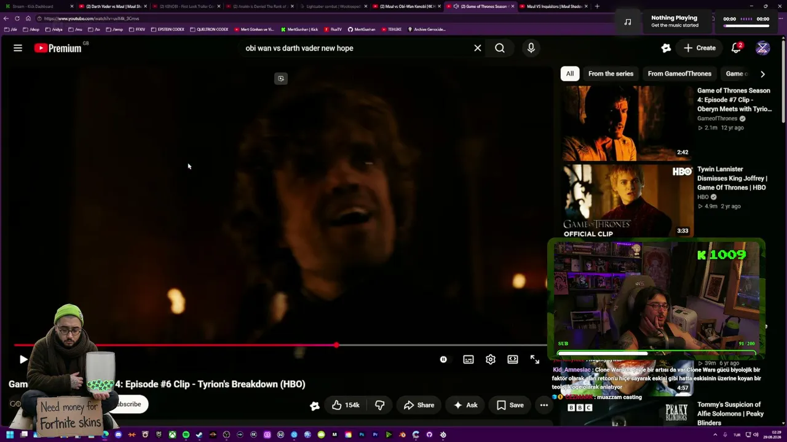Open the account avatar menu
Image resolution: width=787 pixels, height=442 pixels.
tap(762, 48)
